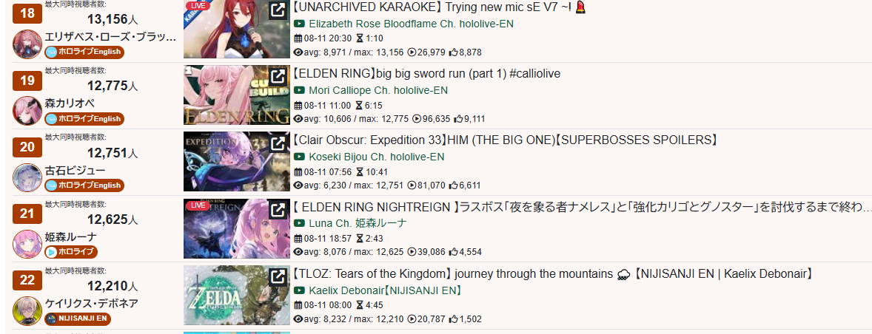Click Kaelix Debonair's round avatar icon
The height and width of the screenshot is (334, 872).
27,310
